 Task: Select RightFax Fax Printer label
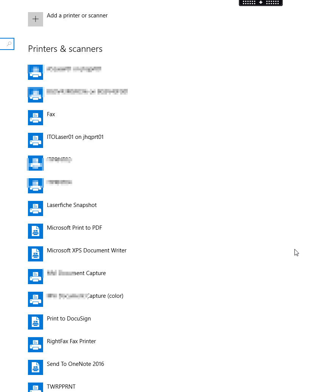[x=71, y=341]
